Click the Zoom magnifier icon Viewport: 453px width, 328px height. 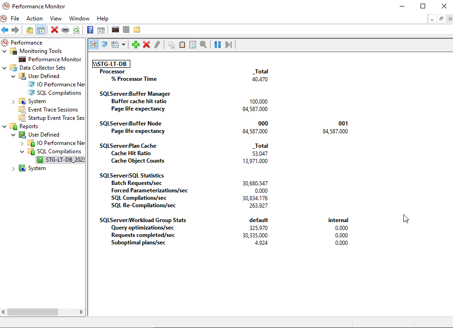(x=204, y=45)
